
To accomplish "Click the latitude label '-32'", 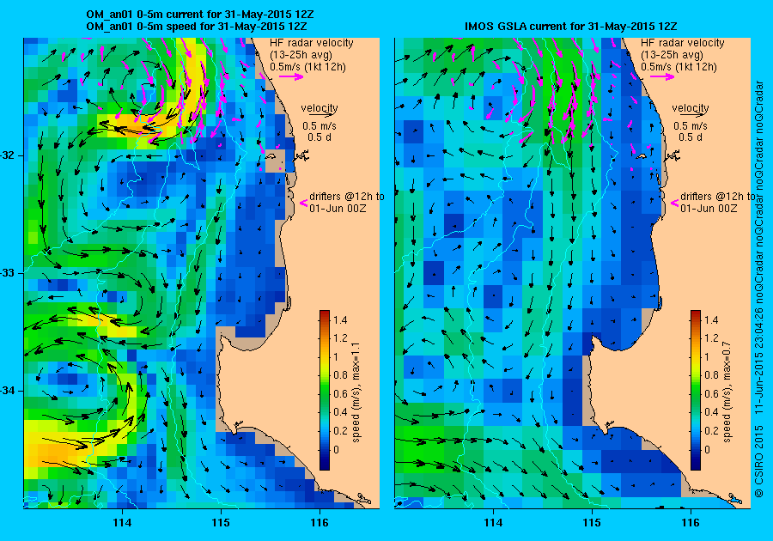I will (x=9, y=155).
